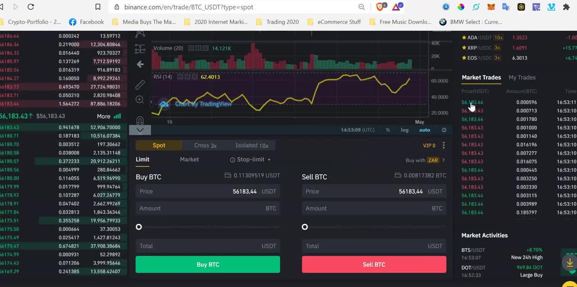Click the VIP 0 level link
The image size is (577, 287).
click(429, 146)
